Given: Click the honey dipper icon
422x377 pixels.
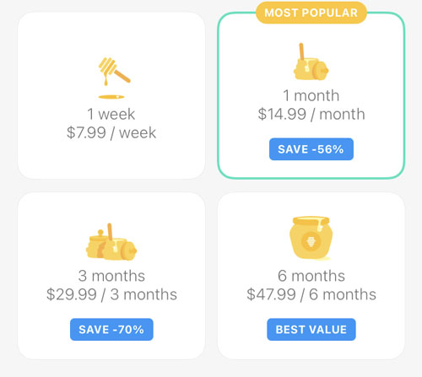Looking at the screenshot, I should click(x=114, y=78).
